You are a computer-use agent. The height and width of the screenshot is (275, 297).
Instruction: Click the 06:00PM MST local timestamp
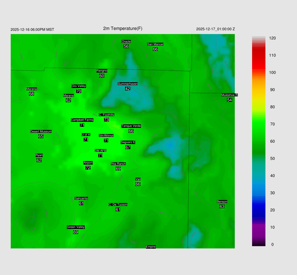32,30
